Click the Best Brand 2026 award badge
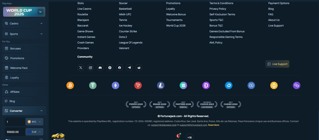 (159, 104)
